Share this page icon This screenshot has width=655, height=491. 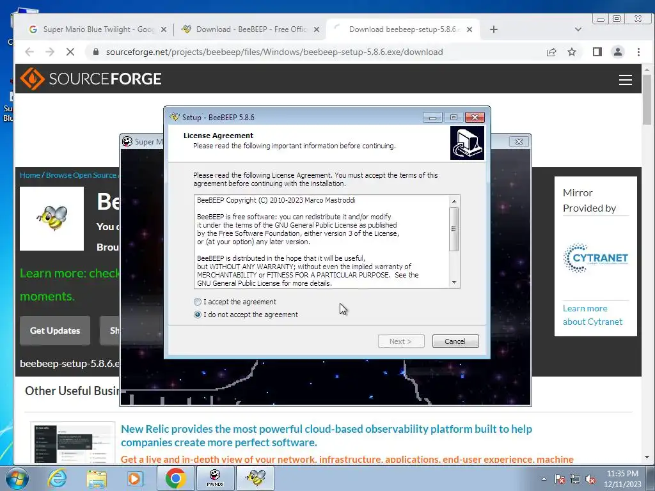pyautogui.click(x=551, y=52)
